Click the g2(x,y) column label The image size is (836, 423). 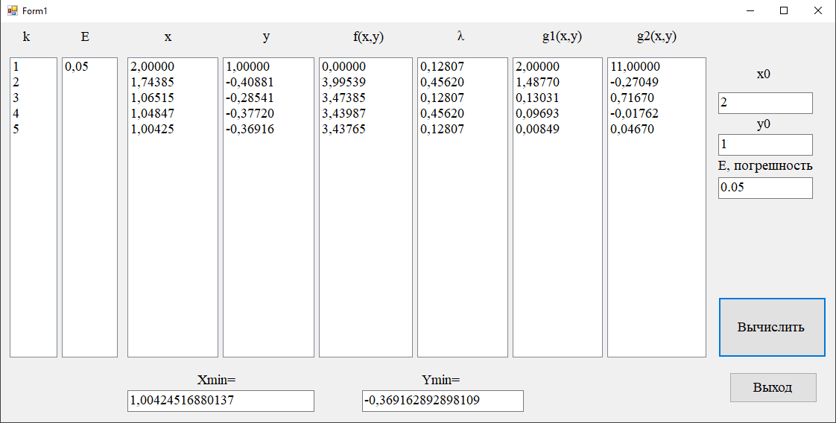[x=657, y=36]
